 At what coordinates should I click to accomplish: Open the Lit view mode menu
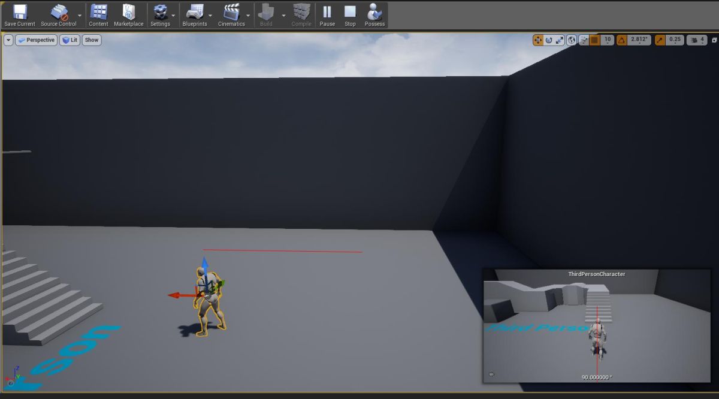point(70,40)
